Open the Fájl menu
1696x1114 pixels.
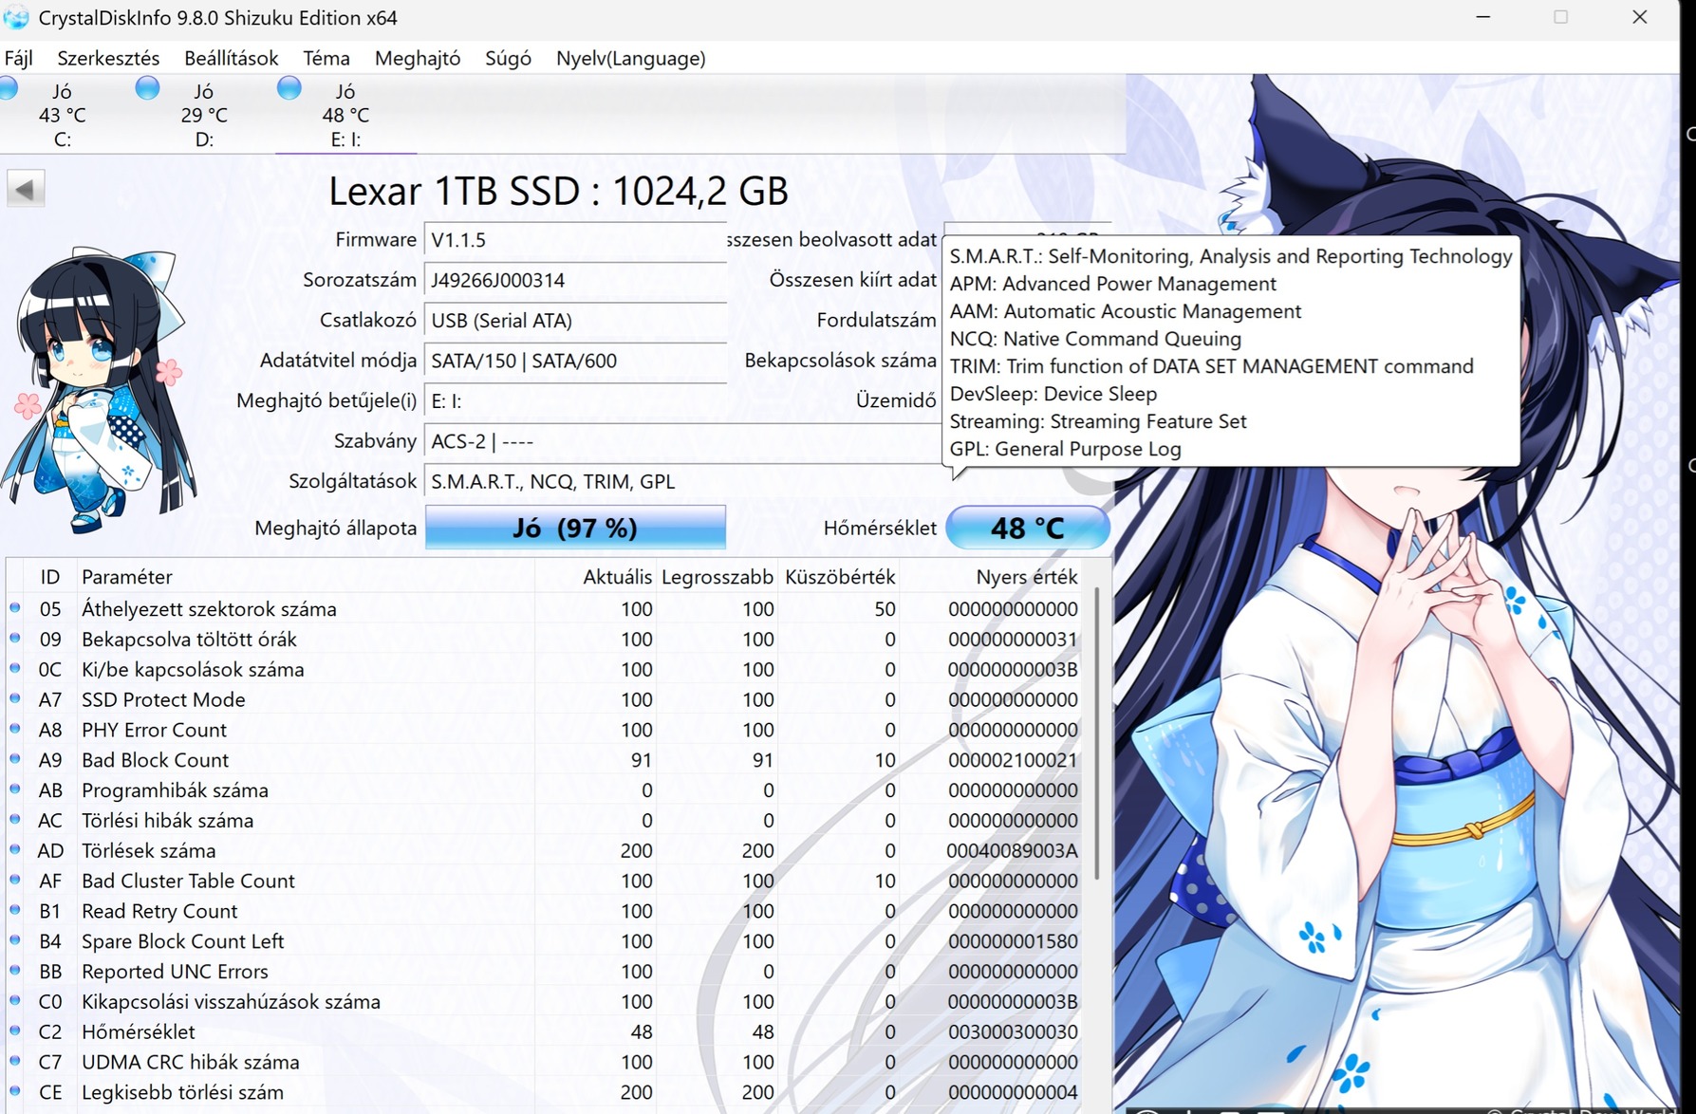pyautogui.click(x=19, y=58)
